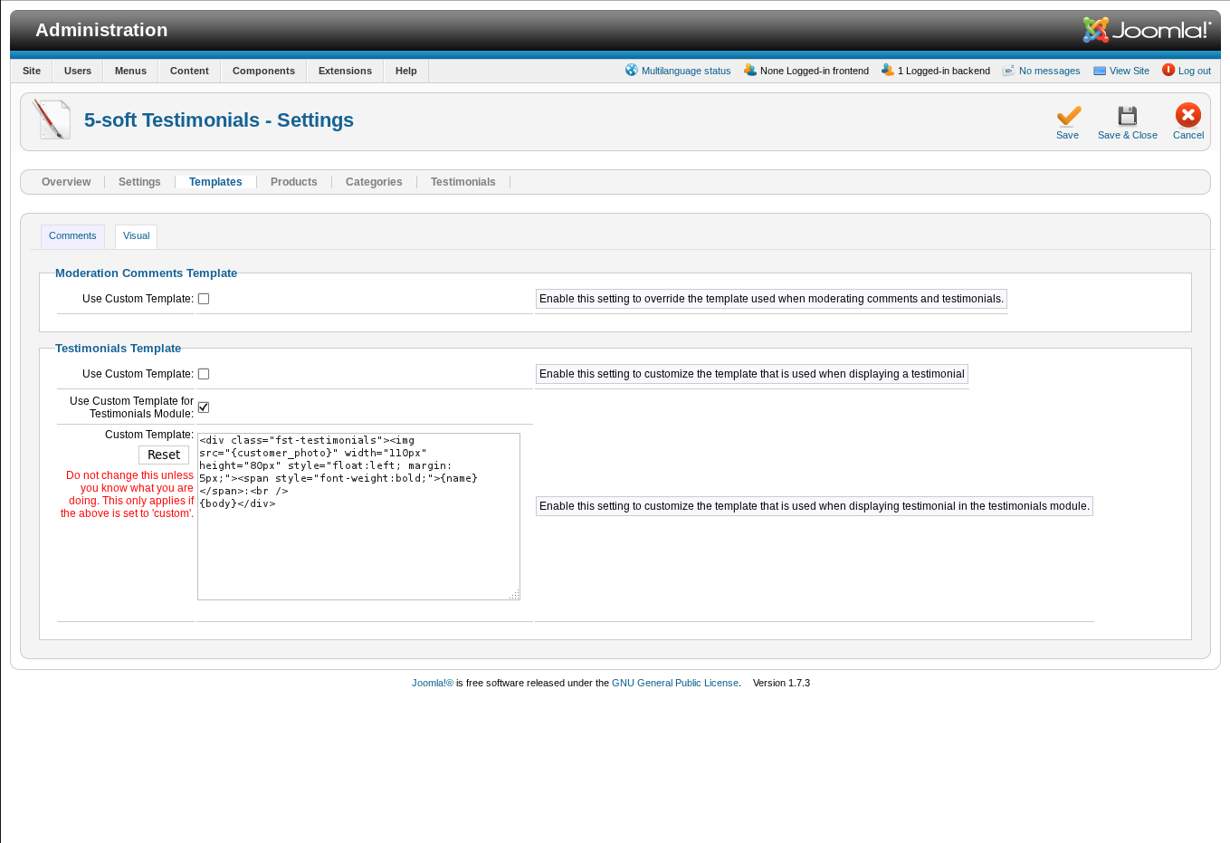Screen dimensions: 1230x843
Task: Click the '1 Logged-in backend' text
Action: click(x=944, y=71)
